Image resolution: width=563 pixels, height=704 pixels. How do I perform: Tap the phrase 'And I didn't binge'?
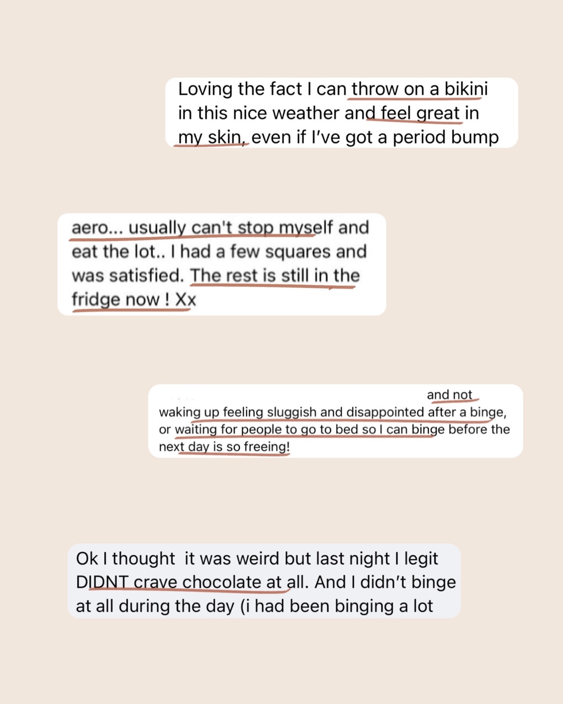pyautogui.click(x=385, y=582)
